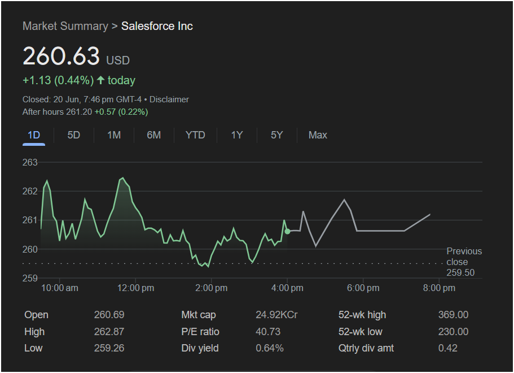Click the 12:00 pm axis label
Image resolution: width=514 pixels, height=373 pixels.
(x=136, y=288)
